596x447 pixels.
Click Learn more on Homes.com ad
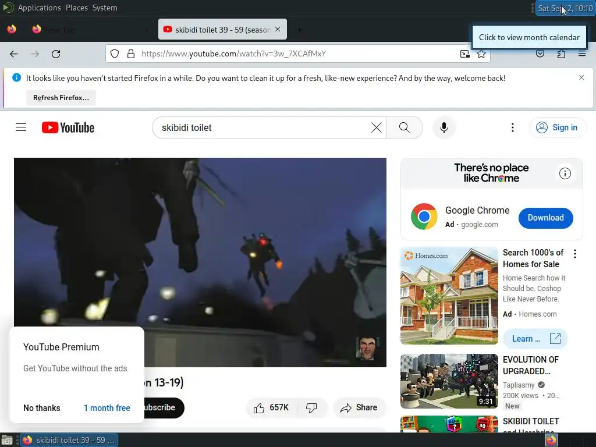tap(535, 339)
